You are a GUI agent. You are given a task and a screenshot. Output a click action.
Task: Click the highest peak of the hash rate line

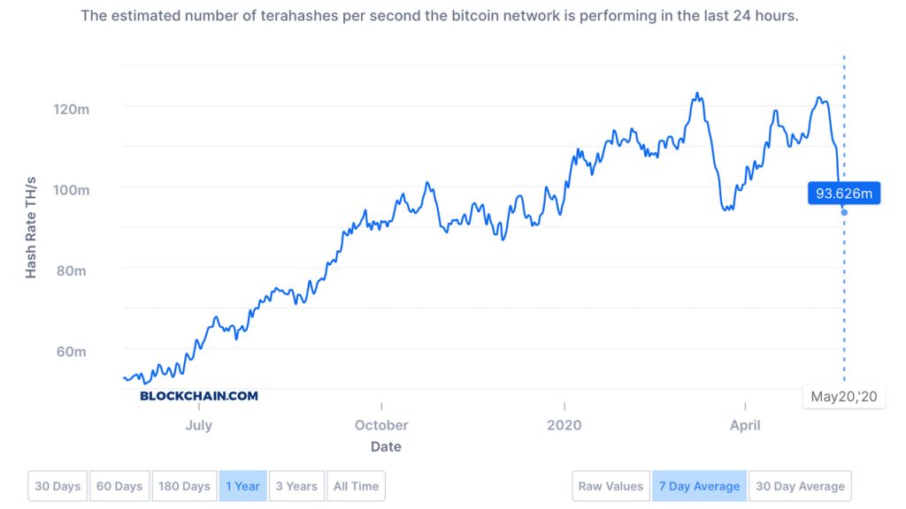pos(698,91)
